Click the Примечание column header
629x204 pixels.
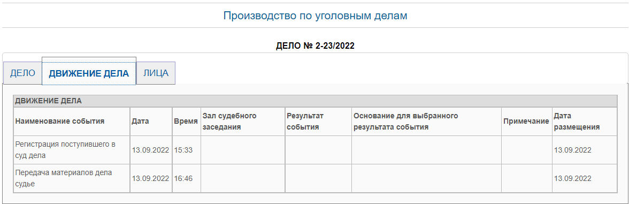[x=526, y=122]
